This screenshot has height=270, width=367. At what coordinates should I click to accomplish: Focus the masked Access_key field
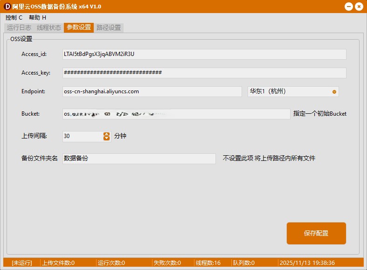point(204,73)
